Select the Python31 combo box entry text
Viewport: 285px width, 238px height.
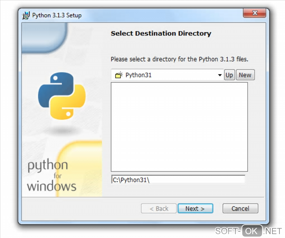pyautogui.click(x=139, y=75)
